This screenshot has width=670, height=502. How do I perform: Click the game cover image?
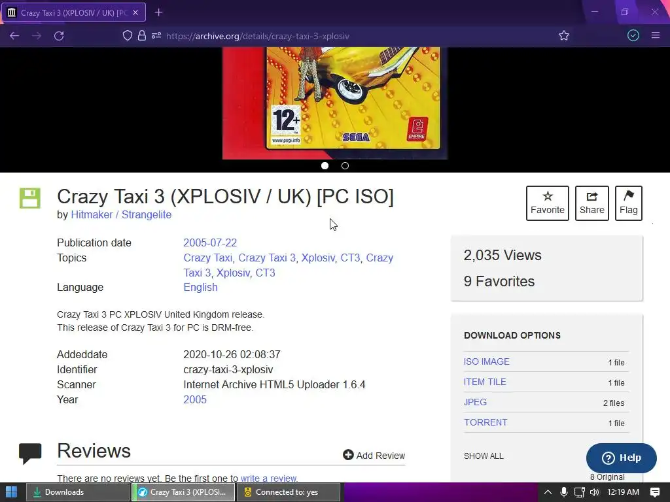click(335, 103)
